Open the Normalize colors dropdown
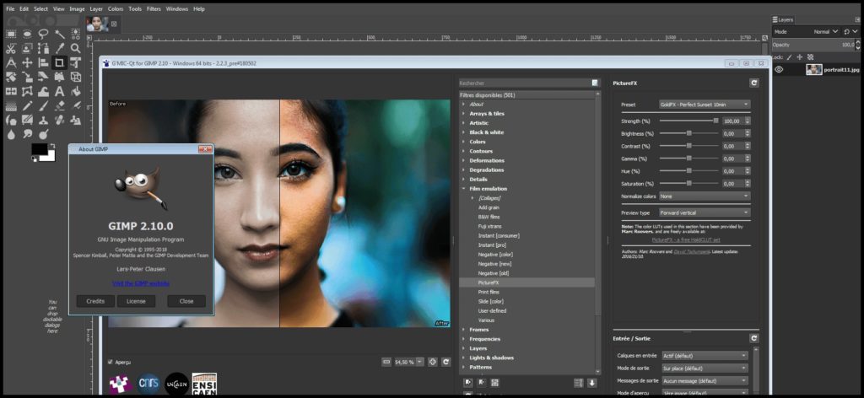This screenshot has width=864, height=398. pyautogui.click(x=705, y=196)
